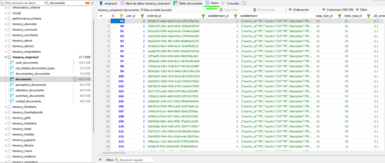The height and width of the screenshot is (163, 385).
Task: Sort by the establishment column header
Action: click(277, 16)
